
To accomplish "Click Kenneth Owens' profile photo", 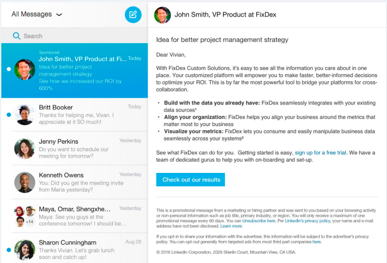I will [x=25, y=182].
